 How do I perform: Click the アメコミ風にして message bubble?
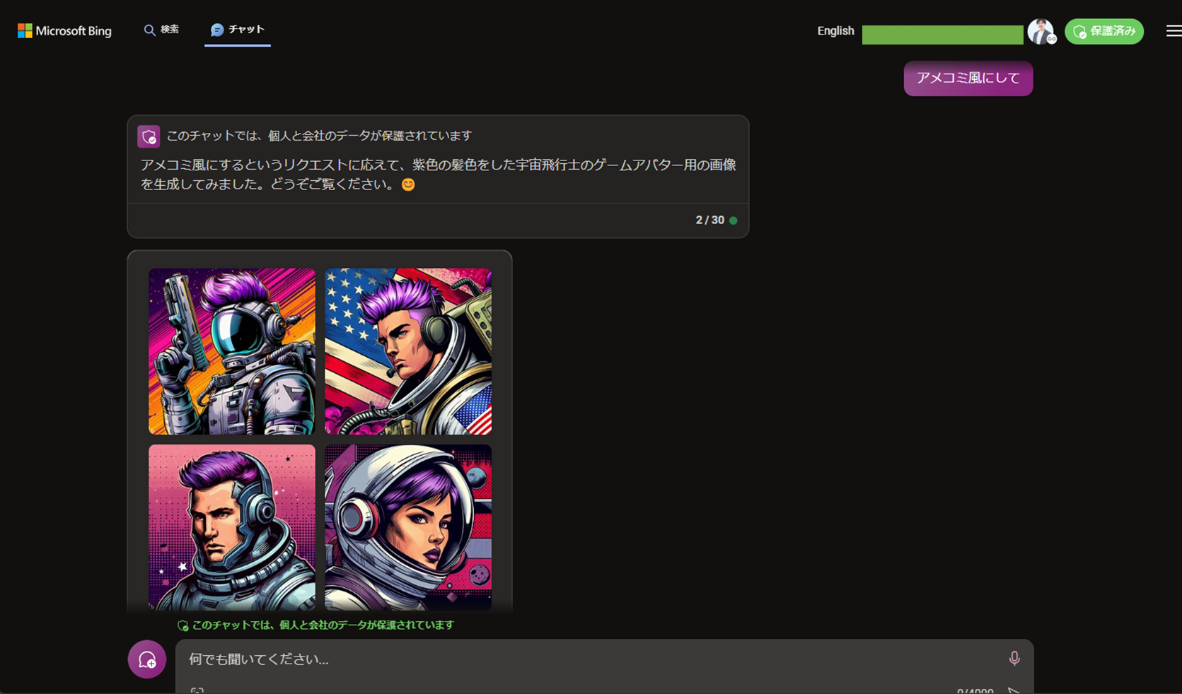pos(968,78)
